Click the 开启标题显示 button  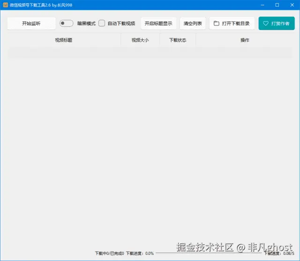[x=158, y=23]
